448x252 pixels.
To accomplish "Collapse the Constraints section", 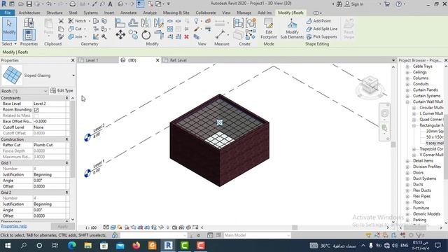I will coord(67,98).
